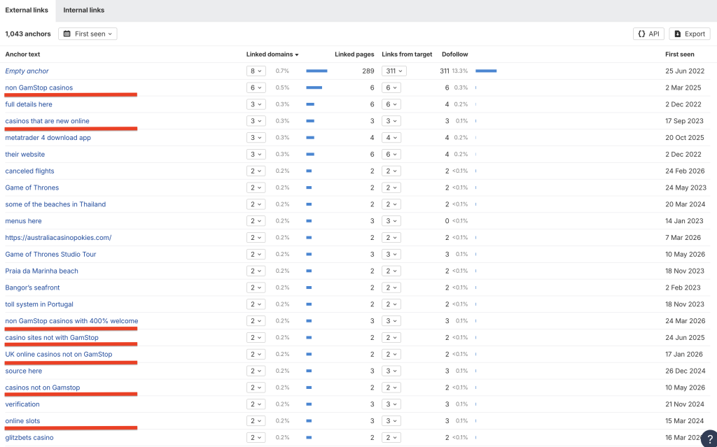Image resolution: width=717 pixels, height=447 pixels.
Task: Export the anchors list
Action: (x=690, y=34)
